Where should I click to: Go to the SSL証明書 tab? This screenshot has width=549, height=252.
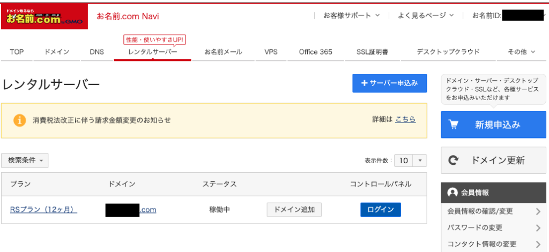click(372, 52)
